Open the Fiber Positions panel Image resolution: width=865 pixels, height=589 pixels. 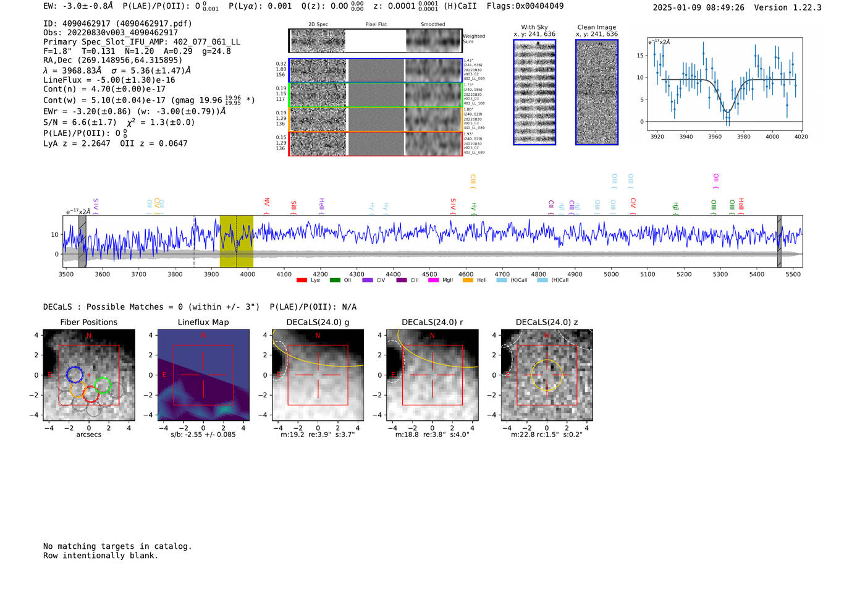89,375
